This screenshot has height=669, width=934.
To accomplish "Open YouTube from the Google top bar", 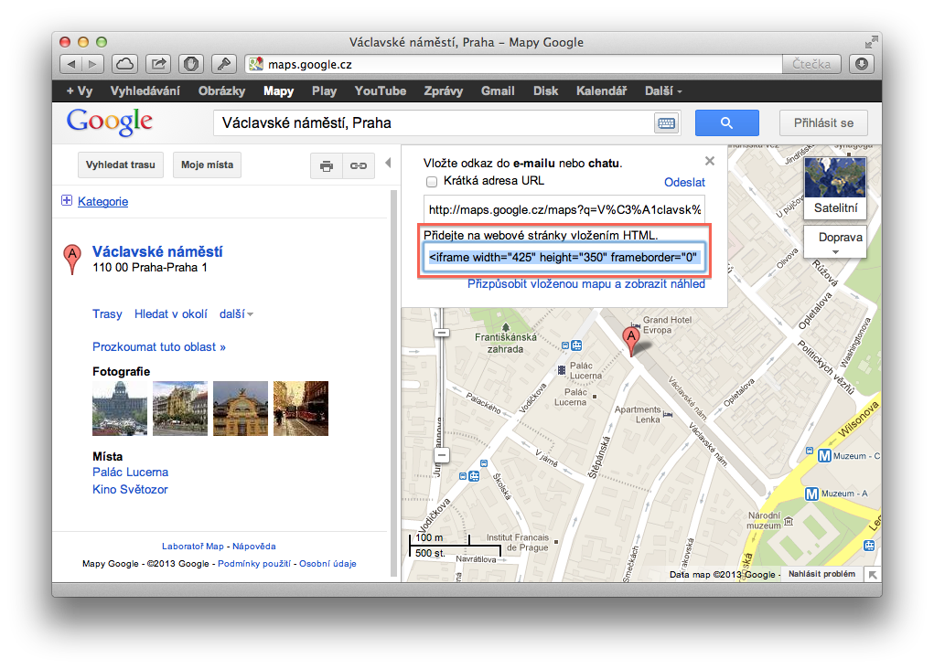I will click(381, 91).
